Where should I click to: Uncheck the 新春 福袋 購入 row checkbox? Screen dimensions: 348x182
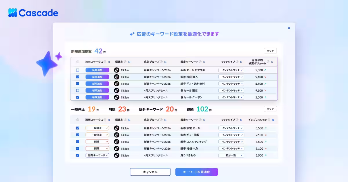click(x=77, y=77)
